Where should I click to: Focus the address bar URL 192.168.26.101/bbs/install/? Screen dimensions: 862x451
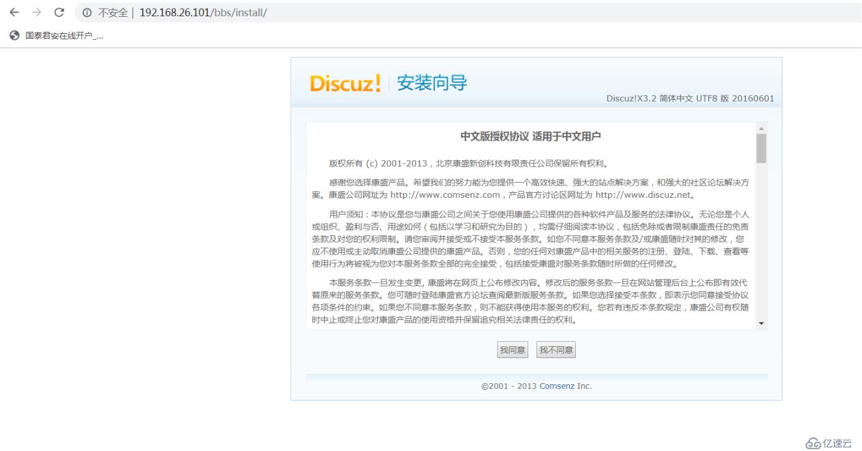tap(203, 12)
